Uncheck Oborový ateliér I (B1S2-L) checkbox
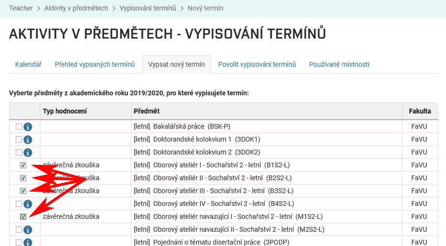Viewport: 446px width, 246px height. click(x=23, y=165)
